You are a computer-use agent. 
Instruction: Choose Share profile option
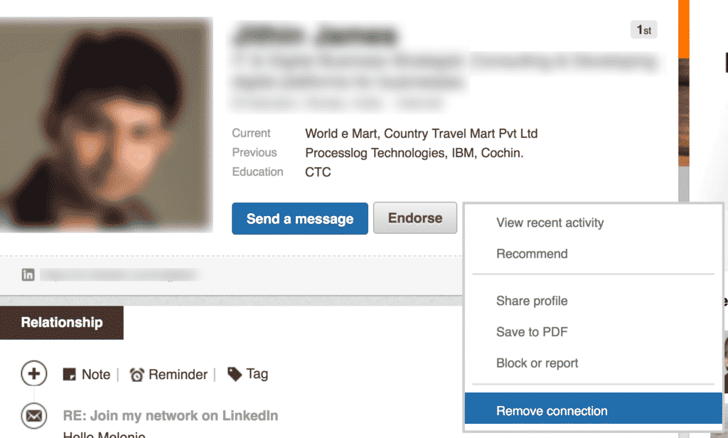pos(532,301)
